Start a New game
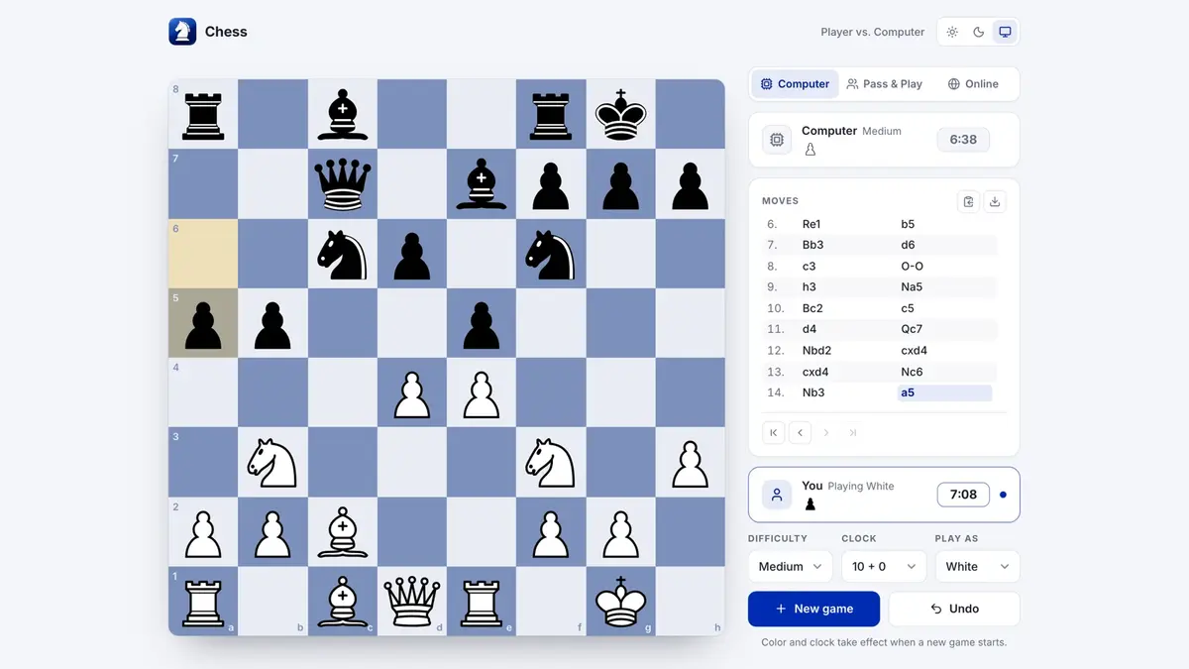This screenshot has width=1189, height=669. (x=813, y=609)
